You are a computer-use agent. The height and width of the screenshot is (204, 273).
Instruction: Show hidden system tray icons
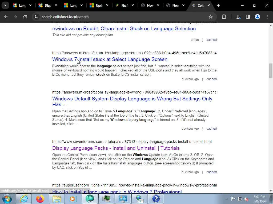click(227, 199)
